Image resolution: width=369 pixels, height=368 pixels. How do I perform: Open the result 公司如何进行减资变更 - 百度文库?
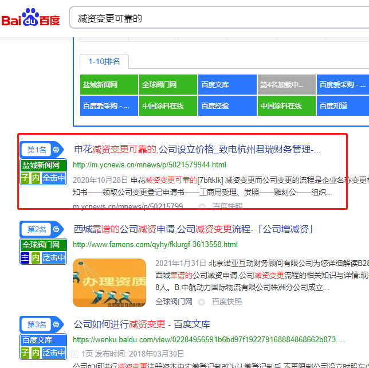point(142,324)
